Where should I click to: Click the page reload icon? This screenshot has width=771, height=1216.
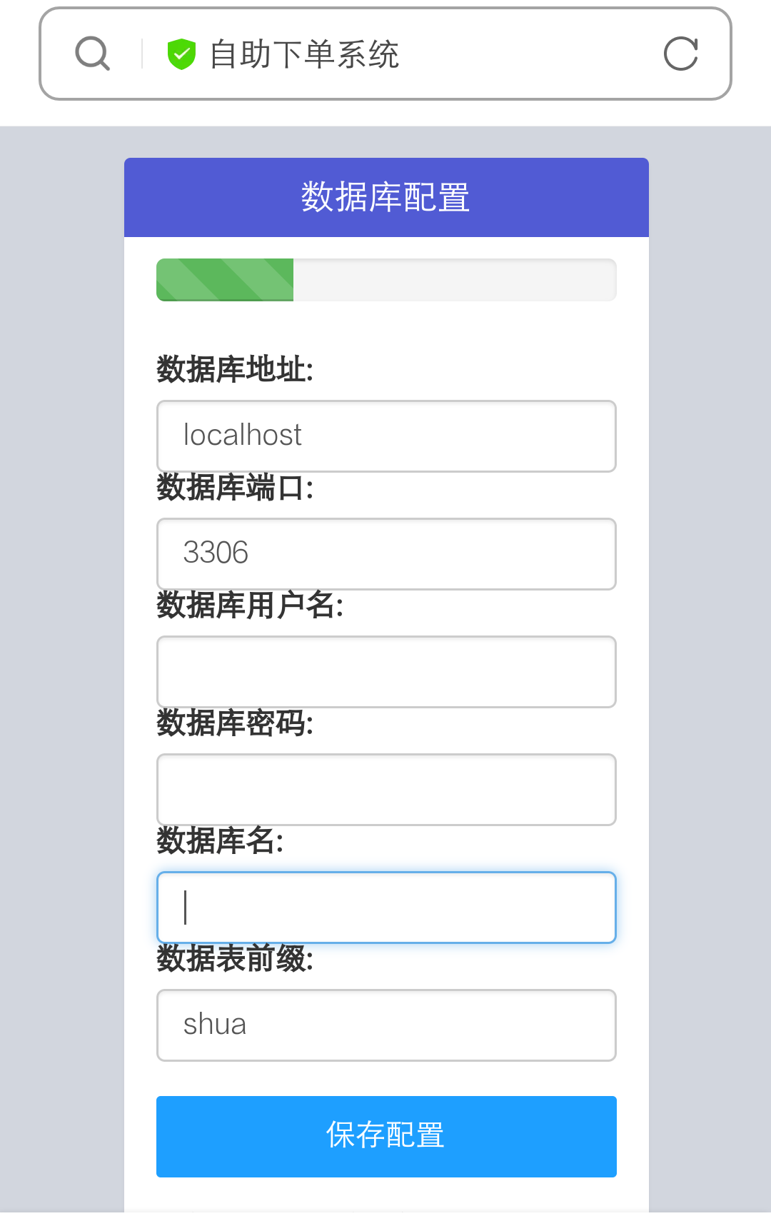(680, 54)
